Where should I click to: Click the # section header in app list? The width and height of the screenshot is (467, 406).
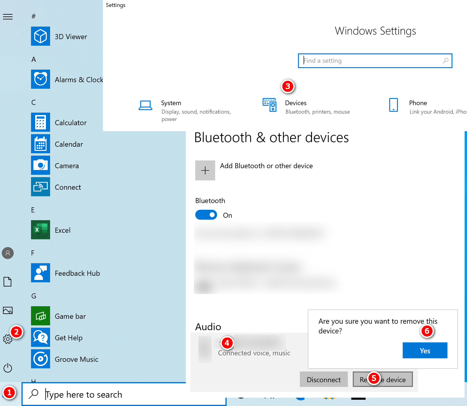click(x=33, y=16)
